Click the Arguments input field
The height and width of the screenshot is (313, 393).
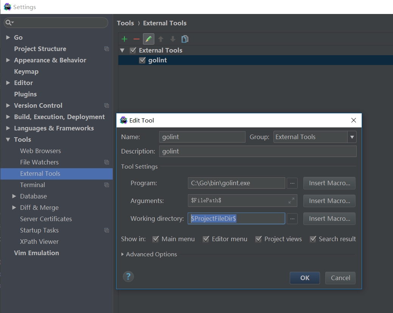pyautogui.click(x=242, y=201)
